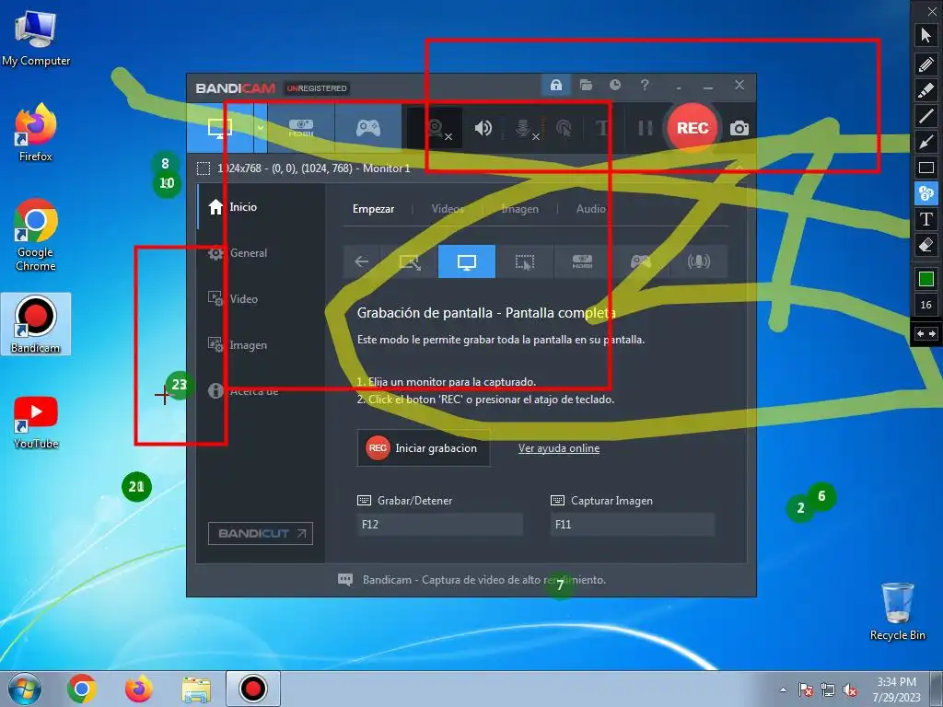
Task: Click the large red REC button
Action: 693,128
